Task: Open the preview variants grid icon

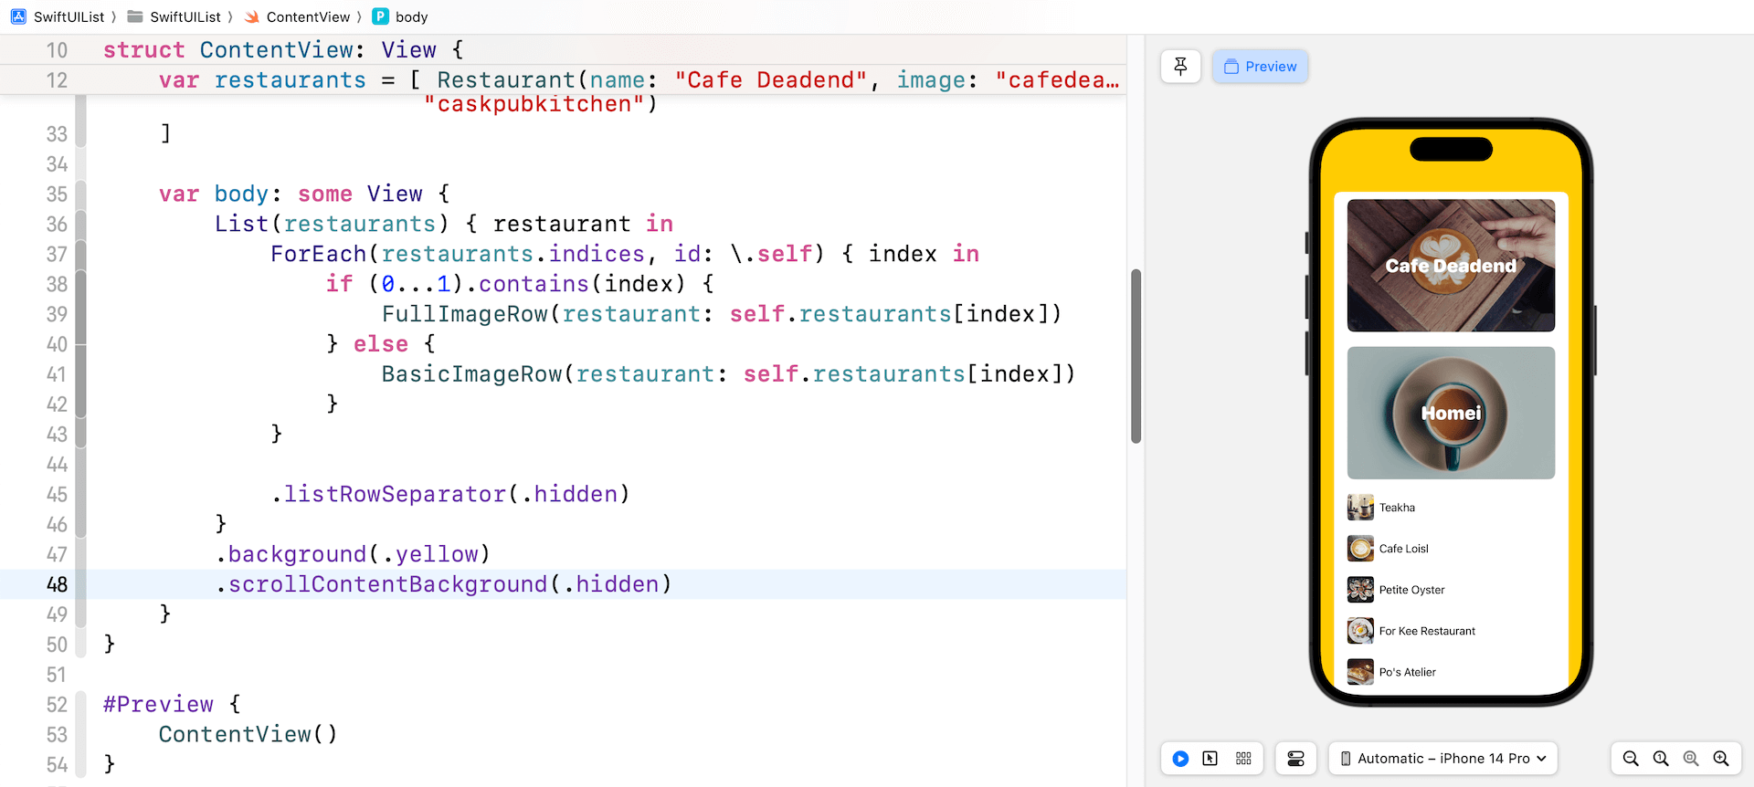Action: [1243, 759]
